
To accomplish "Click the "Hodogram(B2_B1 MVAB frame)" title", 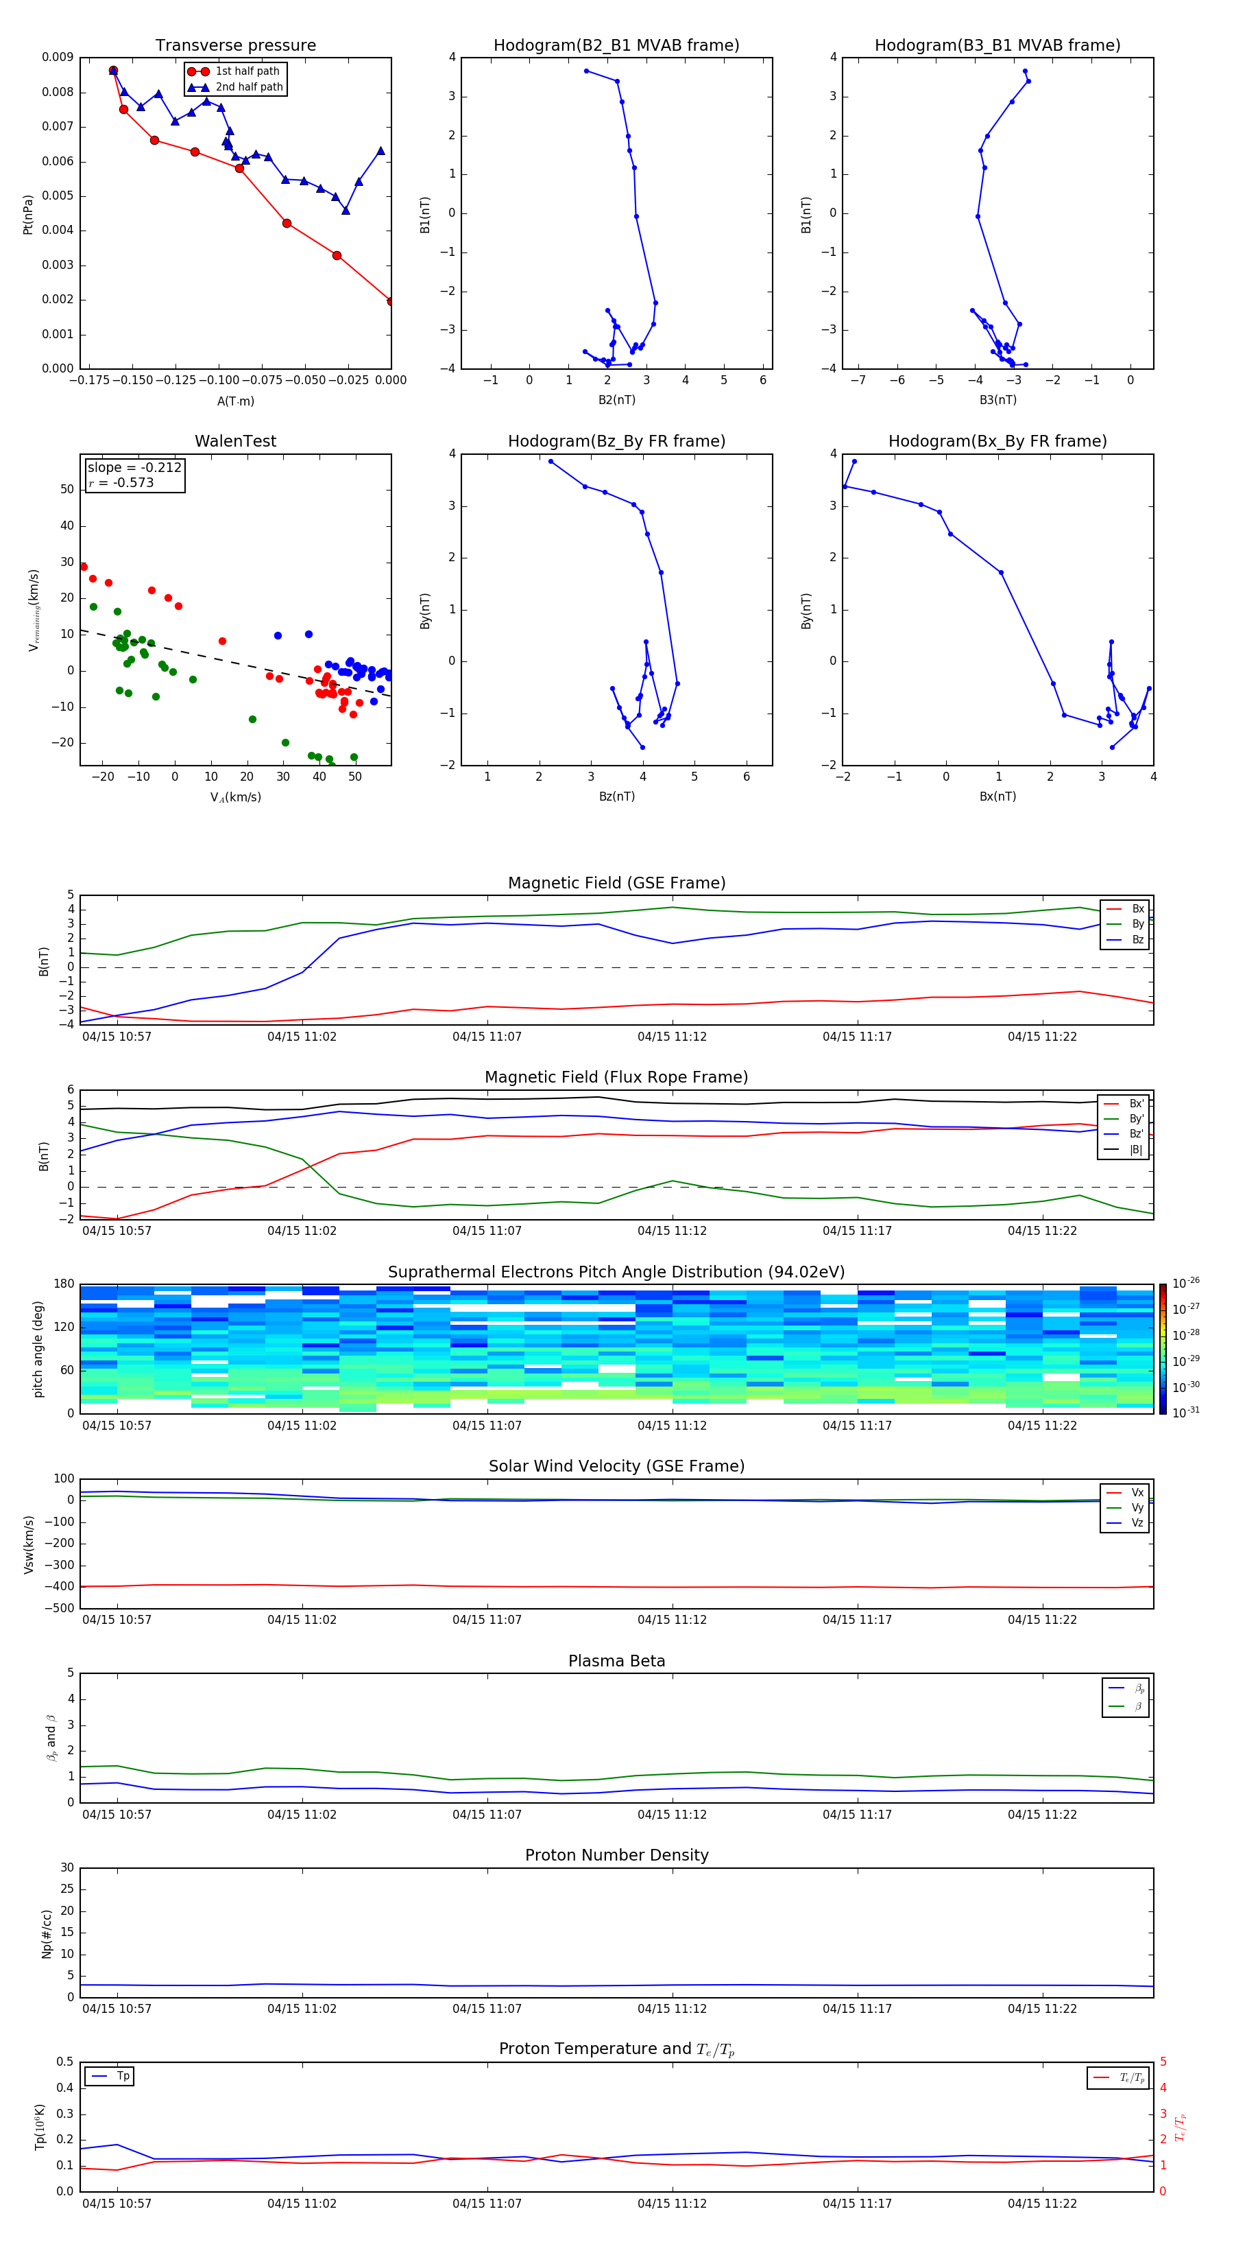I will 616,46.
